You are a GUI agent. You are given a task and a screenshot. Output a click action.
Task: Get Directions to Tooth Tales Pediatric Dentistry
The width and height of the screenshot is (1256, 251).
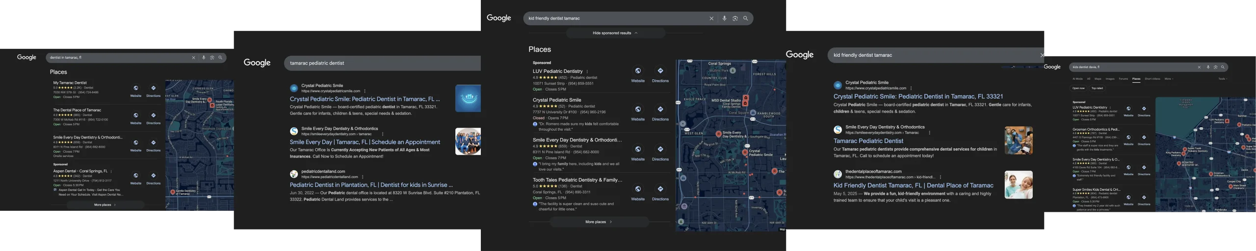click(x=660, y=192)
